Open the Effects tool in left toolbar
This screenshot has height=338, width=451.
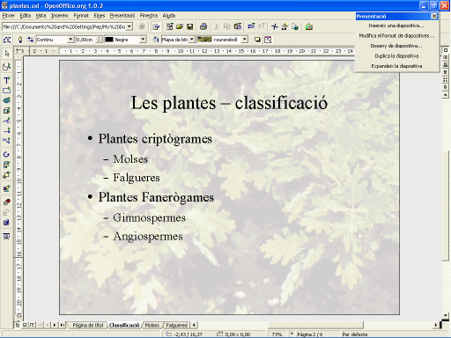click(7, 202)
